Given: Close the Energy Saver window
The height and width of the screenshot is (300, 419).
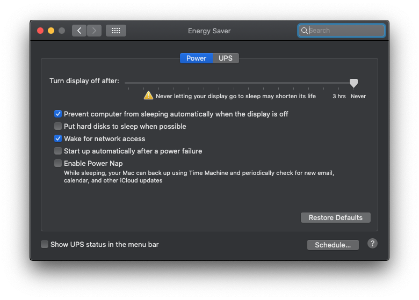Looking at the screenshot, I should 40,31.
